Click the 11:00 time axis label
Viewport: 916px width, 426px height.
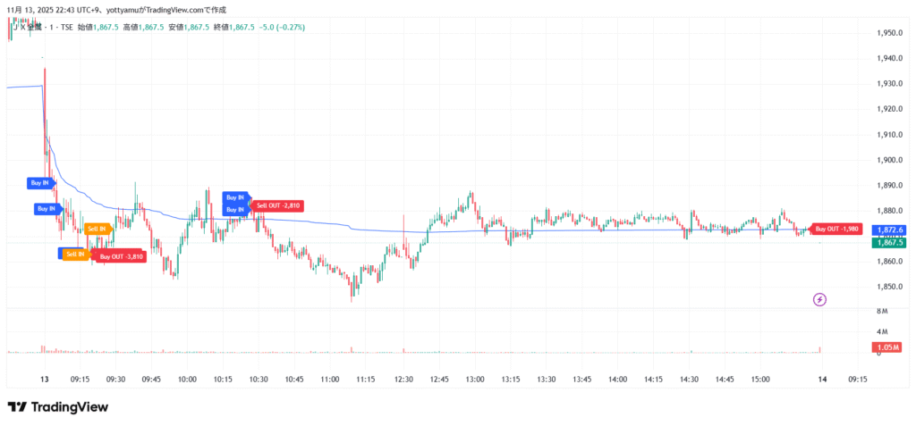coord(331,380)
